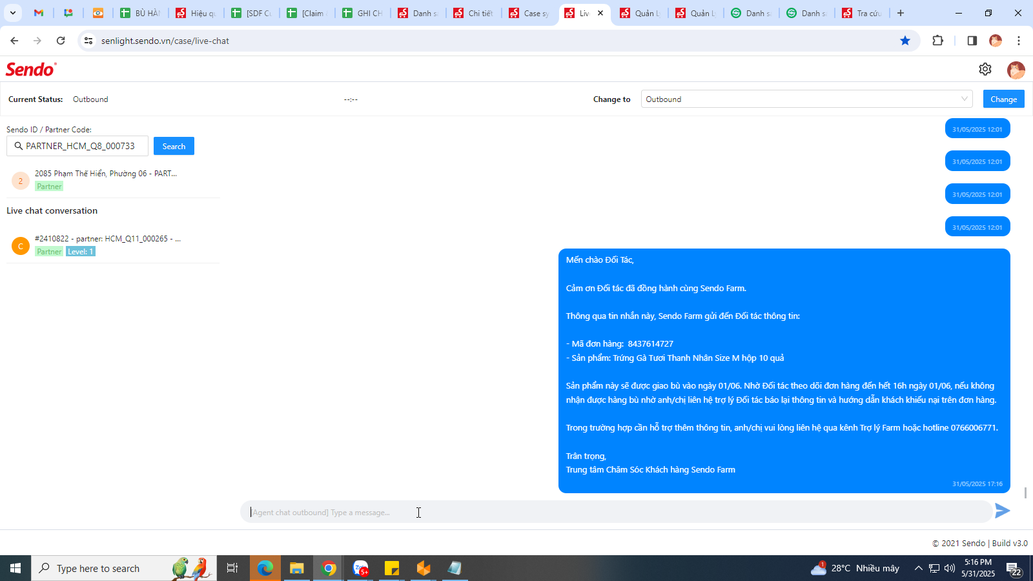1033x581 pixels.
Task: Click the Mến chào Đối Tác greeting line
Action: click(x=600, y=260)
